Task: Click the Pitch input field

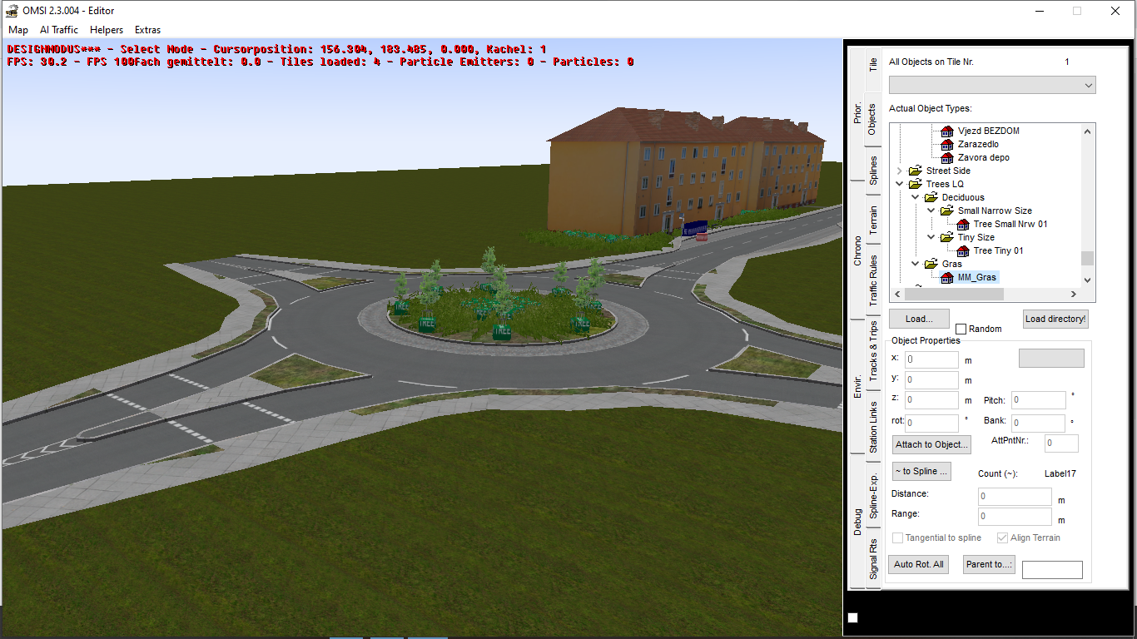Action: pos(1039,401)
